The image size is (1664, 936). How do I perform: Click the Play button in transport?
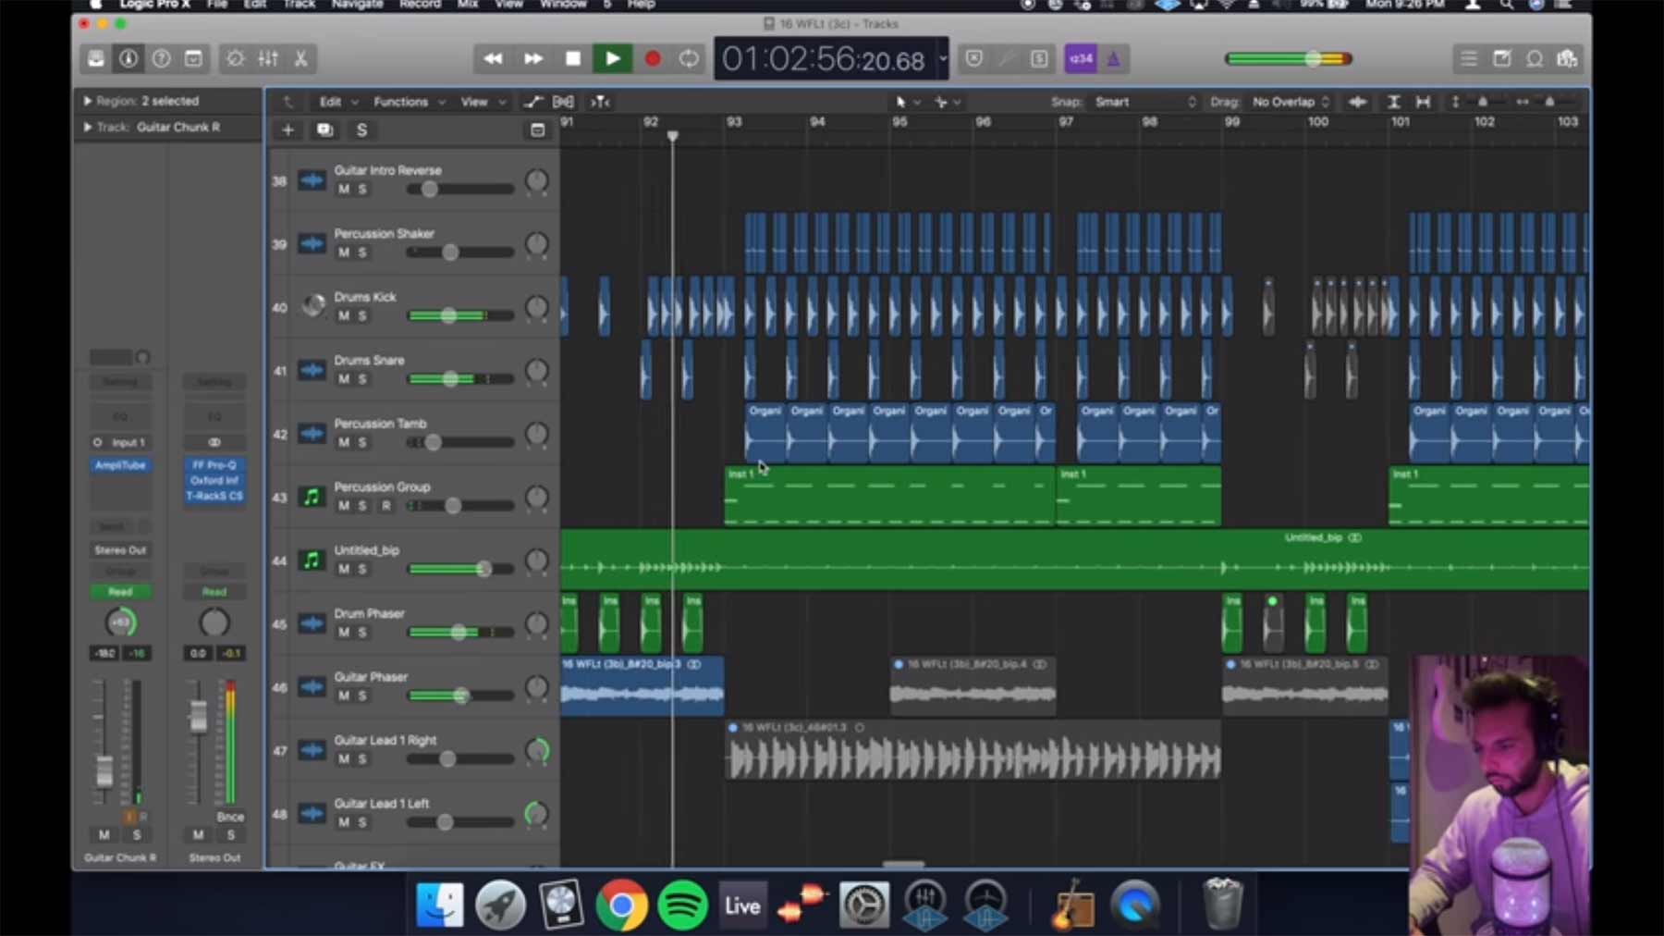coord(612,59)
